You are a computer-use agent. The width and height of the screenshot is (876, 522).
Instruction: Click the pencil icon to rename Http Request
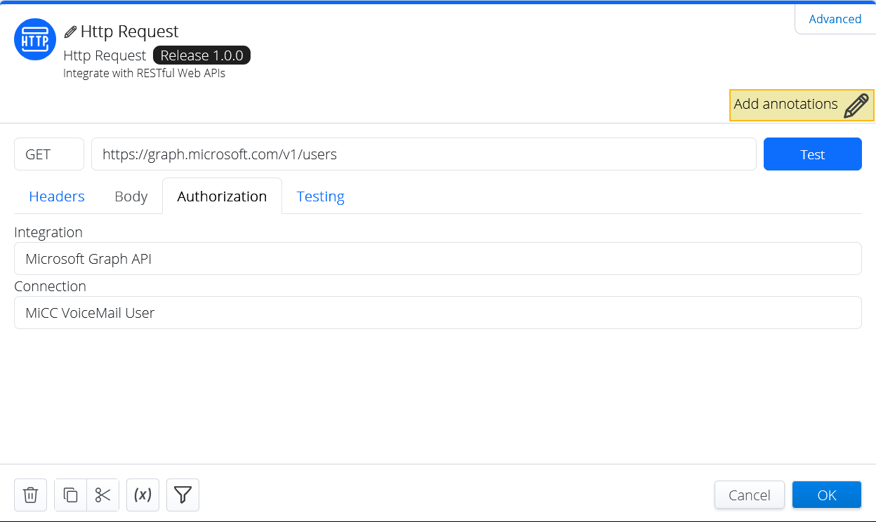point(70,32)
